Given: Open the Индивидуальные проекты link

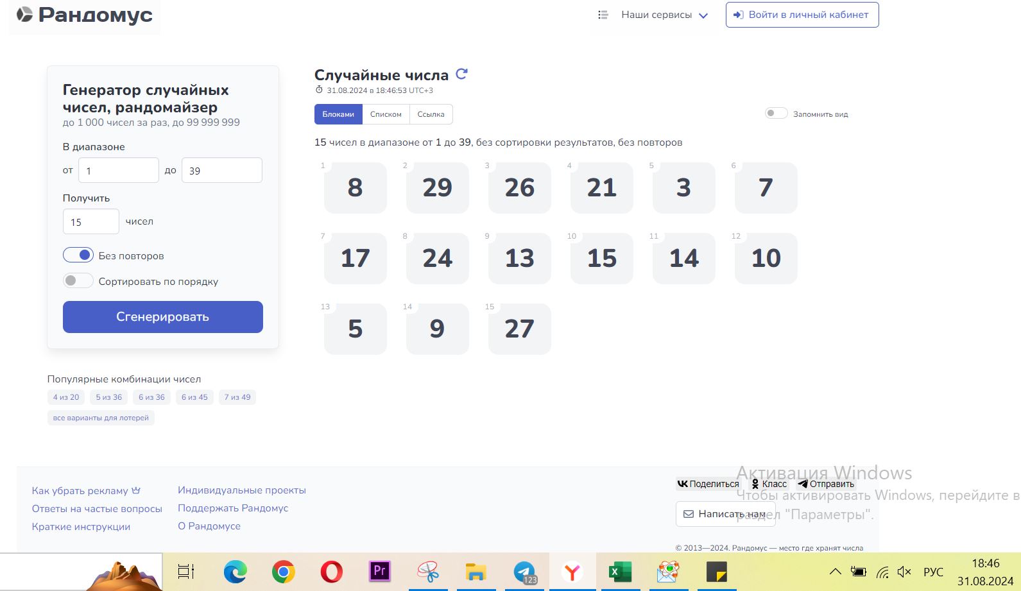Looking at the screenshot, I should click(x=242, y=490).
